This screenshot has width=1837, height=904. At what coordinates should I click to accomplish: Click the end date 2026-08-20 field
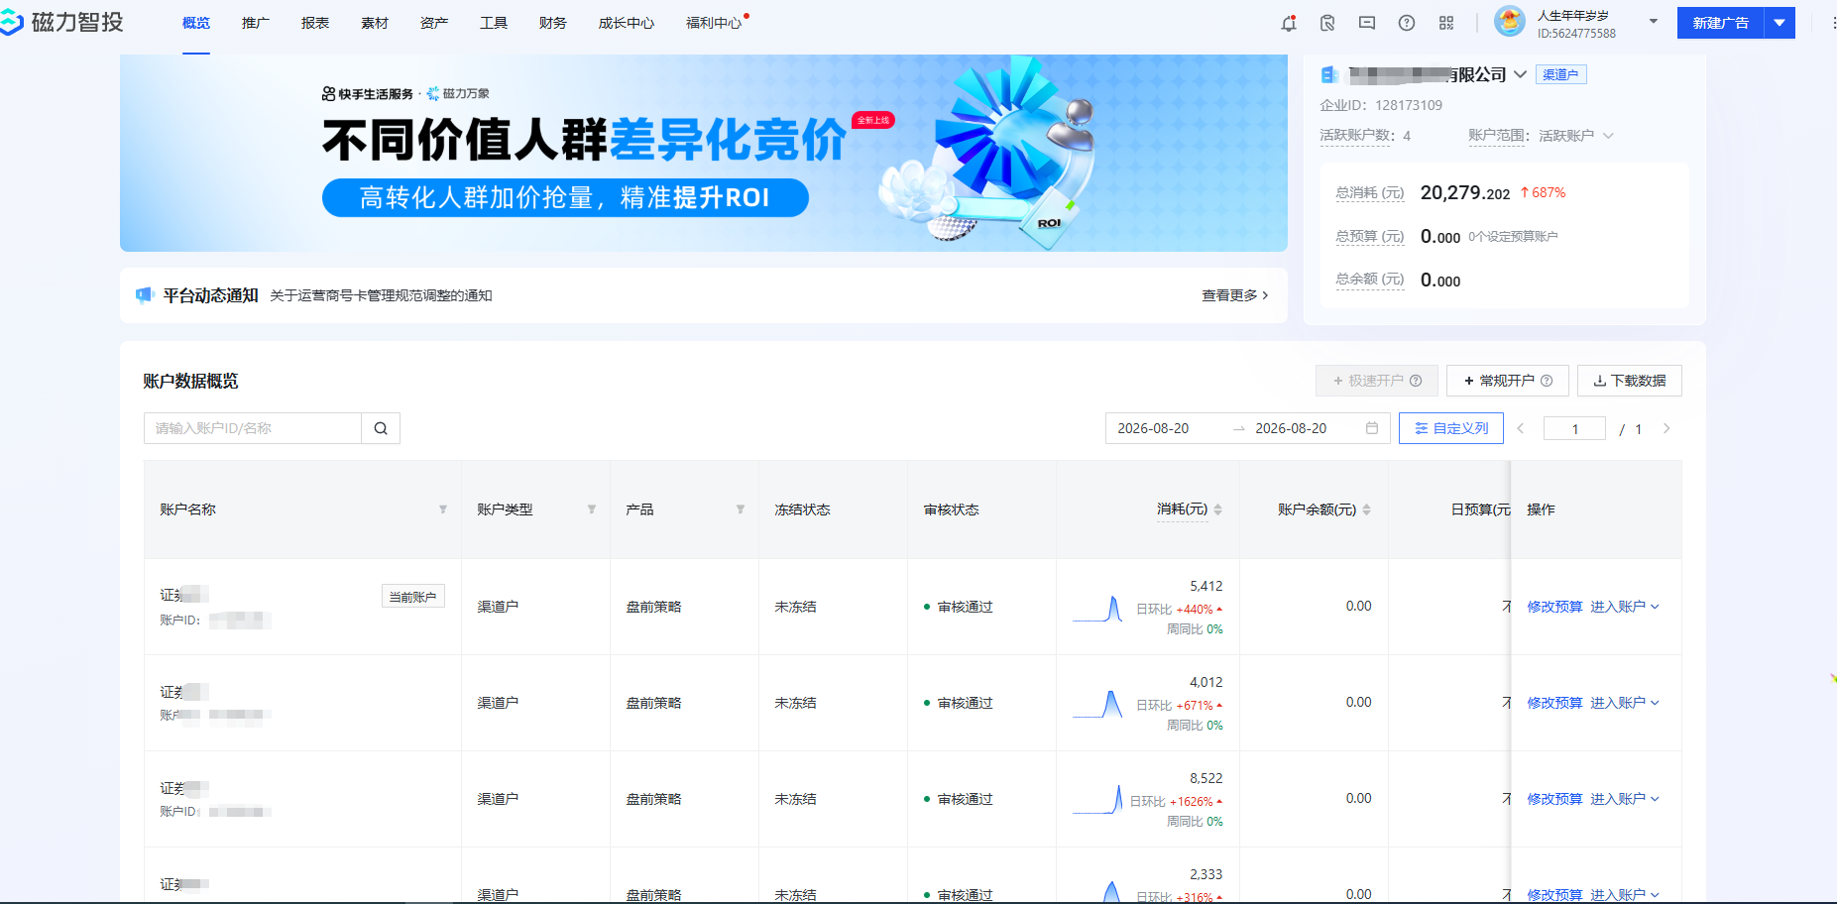[1291, 428]
